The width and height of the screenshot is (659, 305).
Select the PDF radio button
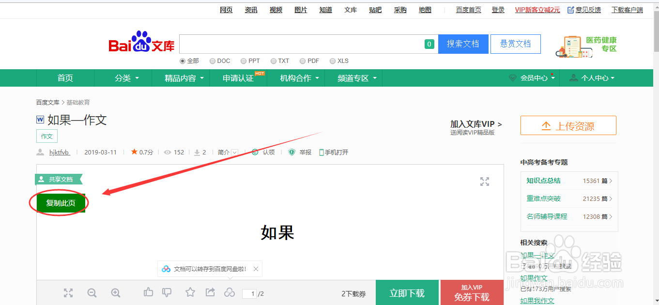point(303,61)
